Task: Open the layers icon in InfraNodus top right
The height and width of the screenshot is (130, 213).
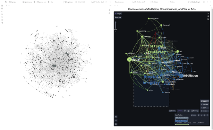Action: (208, 16)
